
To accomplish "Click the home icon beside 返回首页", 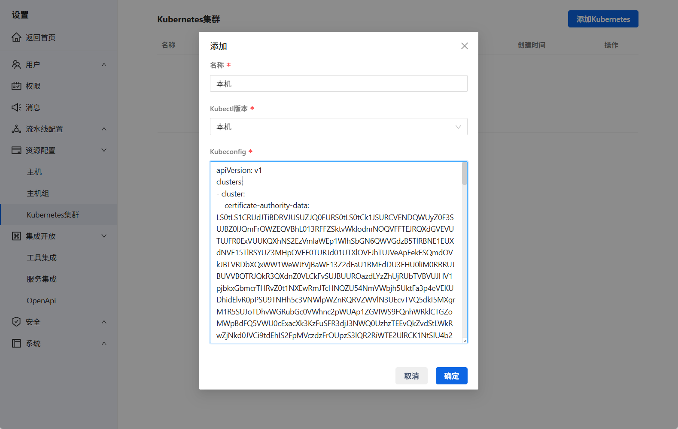I will tap(16, 37).
